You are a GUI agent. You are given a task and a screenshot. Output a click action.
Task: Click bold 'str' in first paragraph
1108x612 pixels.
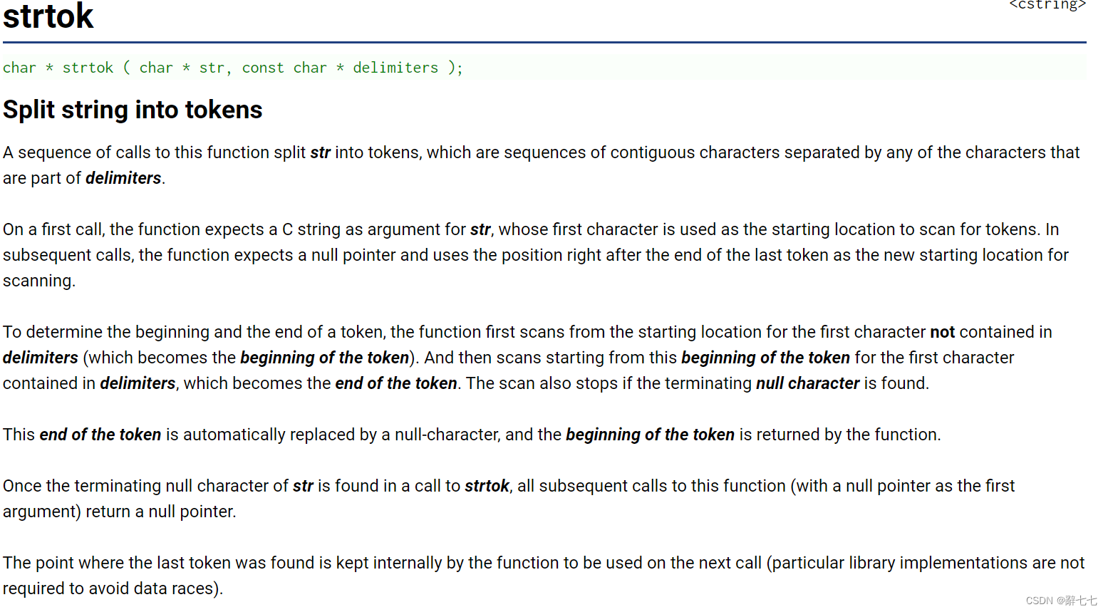(x=320, y=152)
